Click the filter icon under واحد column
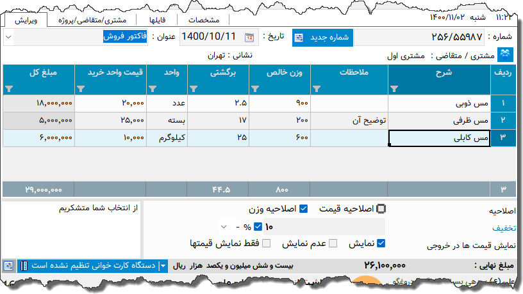Image resolution: width=523 pixels, height=294 pixels. (x=153, y=89)
